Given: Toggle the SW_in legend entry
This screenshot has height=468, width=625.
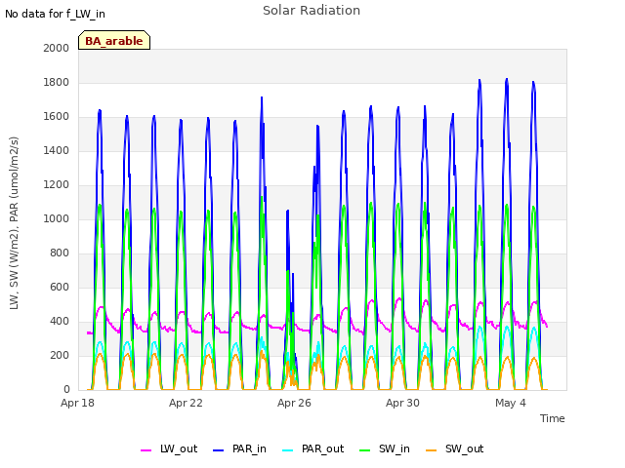Looking at the screenshot, I should [385, 448].
